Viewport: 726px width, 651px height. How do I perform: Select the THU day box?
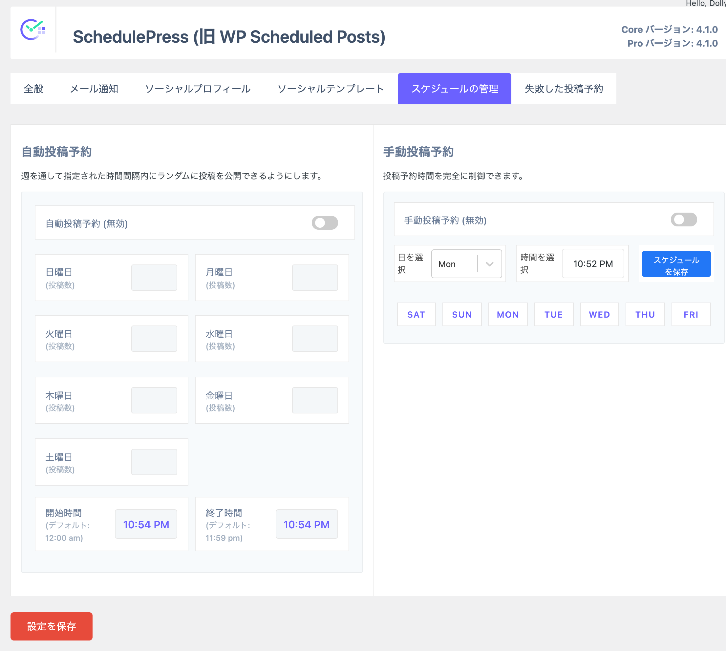[645, 314]
